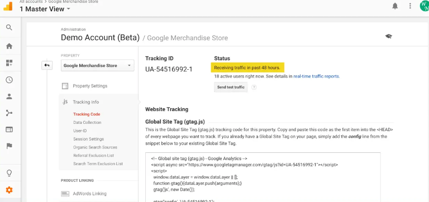Viewport: 429px width, 202px height.
Task: Open Google Merchandise Store property dropdown
Action: [x=98, y=66]
